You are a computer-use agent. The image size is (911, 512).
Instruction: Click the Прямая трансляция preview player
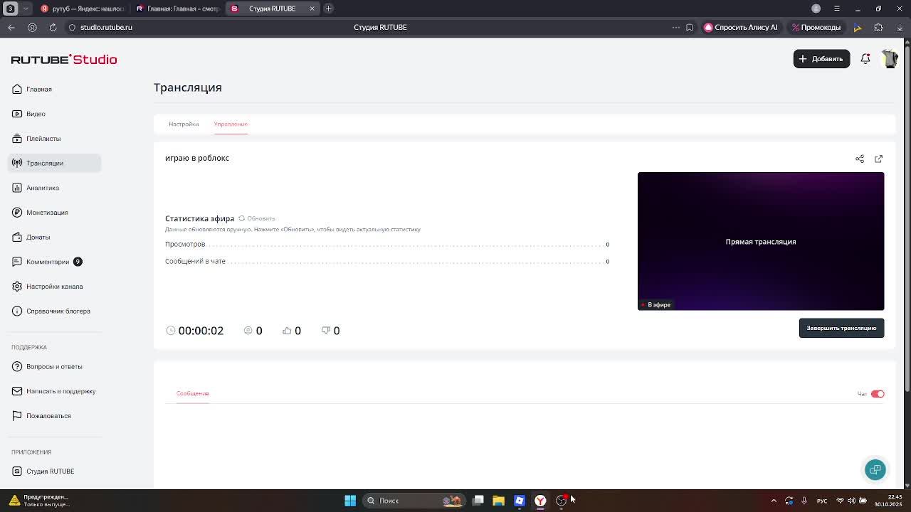761,241
